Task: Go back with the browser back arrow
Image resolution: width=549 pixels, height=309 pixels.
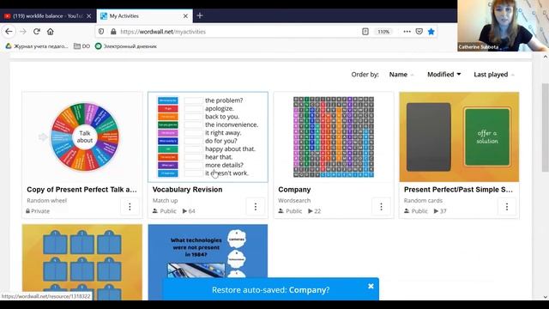Action: click(9, 32)
